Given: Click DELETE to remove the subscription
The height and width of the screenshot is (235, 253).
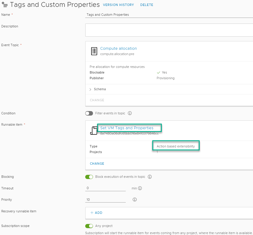Looking at the screenshot, I should point(147,5).
